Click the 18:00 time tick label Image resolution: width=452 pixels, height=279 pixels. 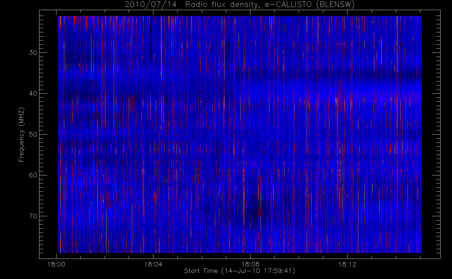[x=56, y=264]
